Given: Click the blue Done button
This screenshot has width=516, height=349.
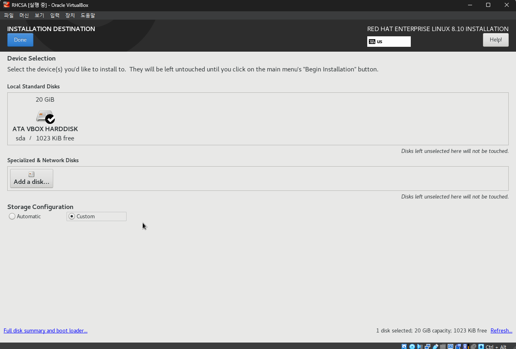Looking at the screenshot, I should coord(20,40).
